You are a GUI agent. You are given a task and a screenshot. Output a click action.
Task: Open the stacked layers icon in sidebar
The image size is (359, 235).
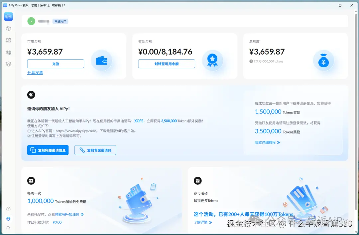click(x=8, y=28)
